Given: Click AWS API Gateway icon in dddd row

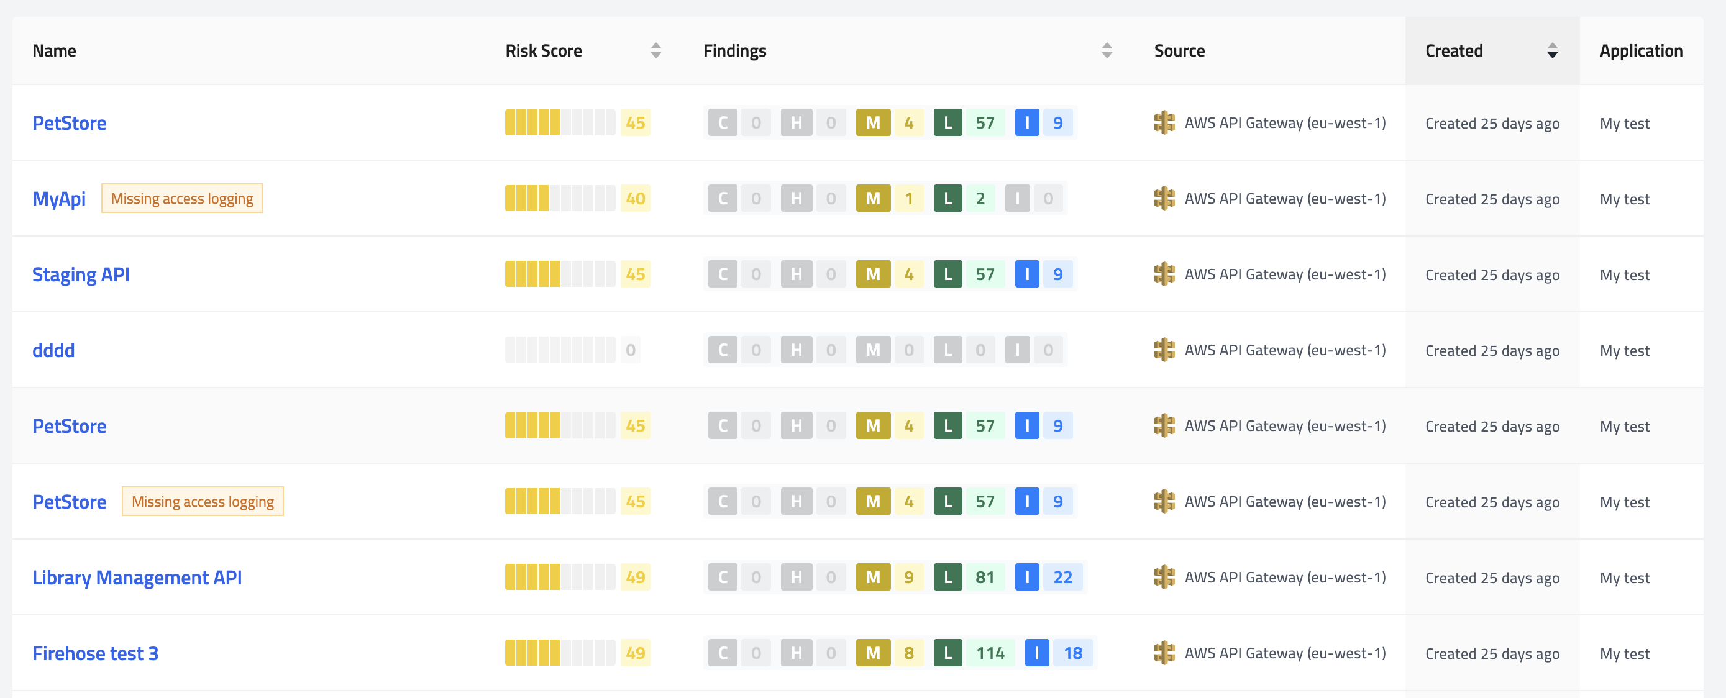Looking at the screenshot, I should click(1164, 350).
